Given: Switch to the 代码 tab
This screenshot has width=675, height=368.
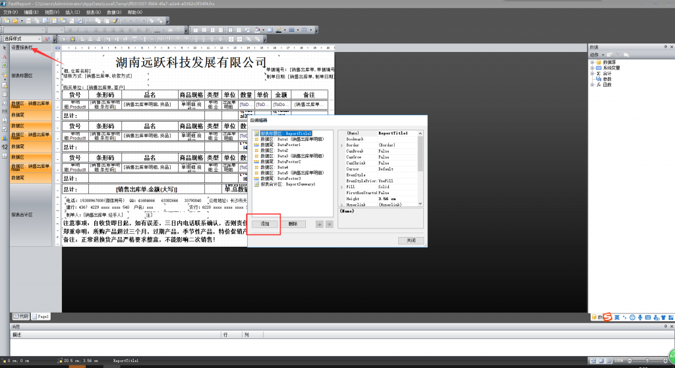Looking at the screenshot, I should 20,317.
